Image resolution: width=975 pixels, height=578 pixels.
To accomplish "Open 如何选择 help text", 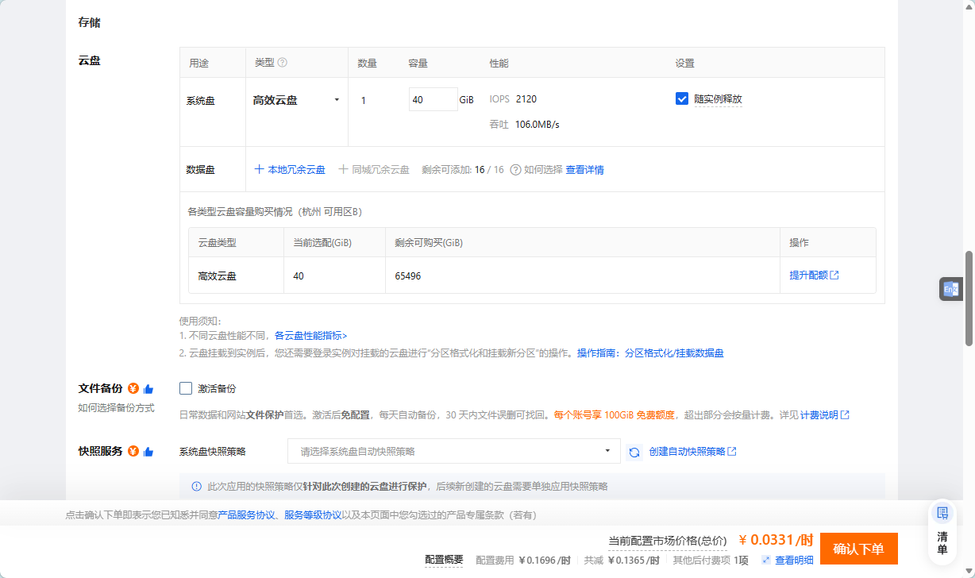I will point(543,170).
